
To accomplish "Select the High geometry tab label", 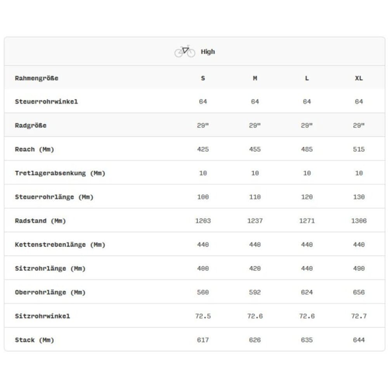I will (x=208, y=52).
